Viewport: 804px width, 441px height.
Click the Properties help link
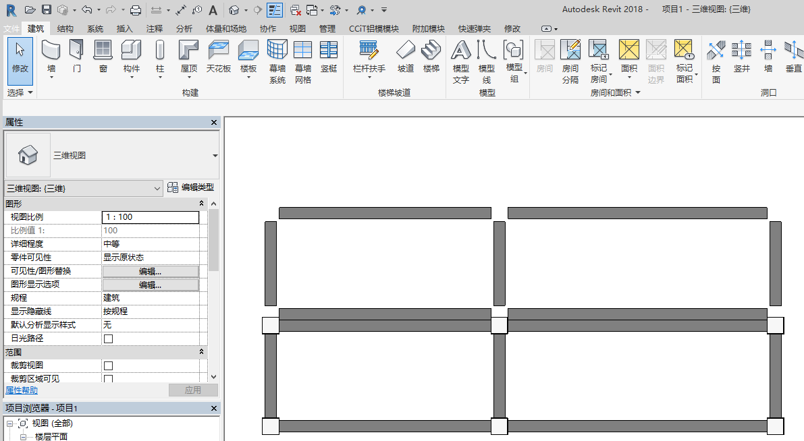22,390
